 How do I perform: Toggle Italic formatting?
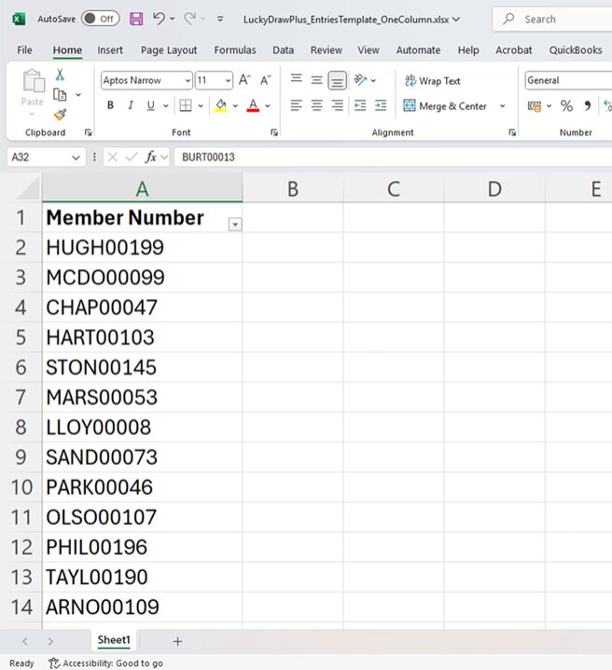point(131,106)
